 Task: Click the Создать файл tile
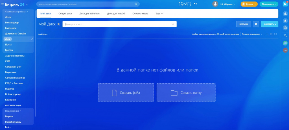click(x=126, y=92)
